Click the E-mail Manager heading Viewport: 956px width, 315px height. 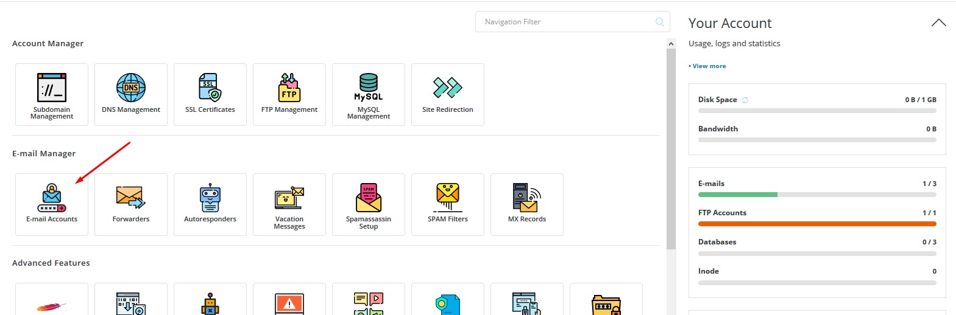click(44, 154)
